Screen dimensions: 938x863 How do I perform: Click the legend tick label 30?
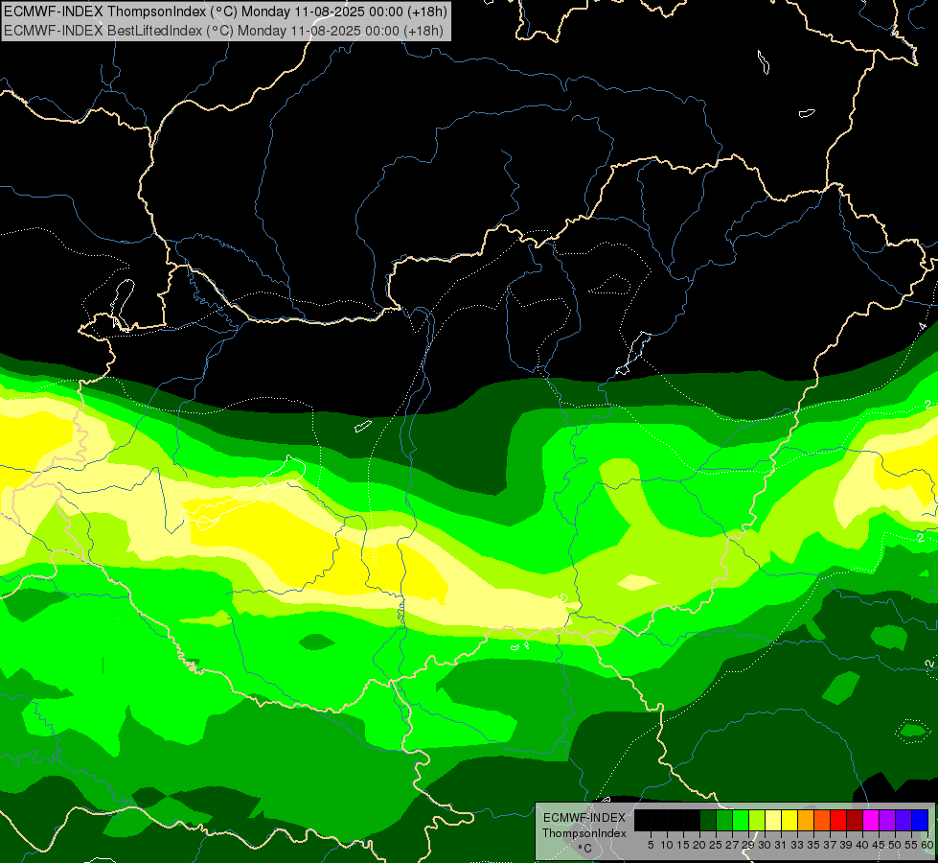pyautogui.click(x=765, y=845)
